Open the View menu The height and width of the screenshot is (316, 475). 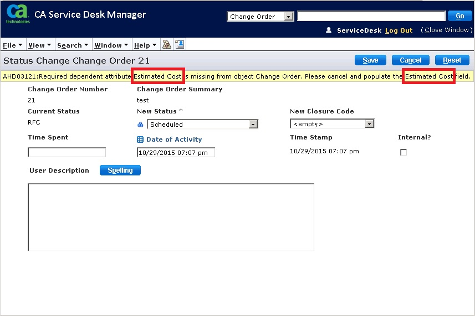(39, 45)
